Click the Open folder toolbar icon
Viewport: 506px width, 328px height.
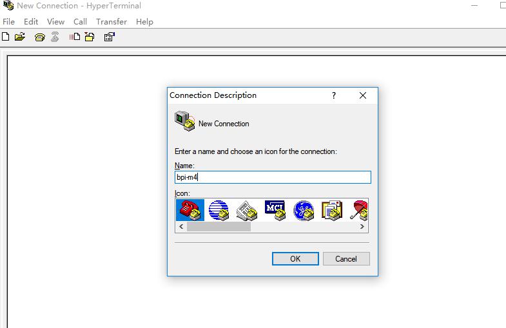20,37
